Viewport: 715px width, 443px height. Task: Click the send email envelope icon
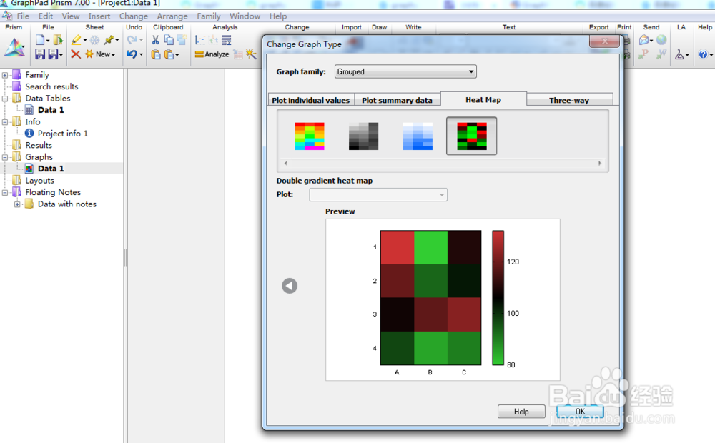[x=644, y=40]
